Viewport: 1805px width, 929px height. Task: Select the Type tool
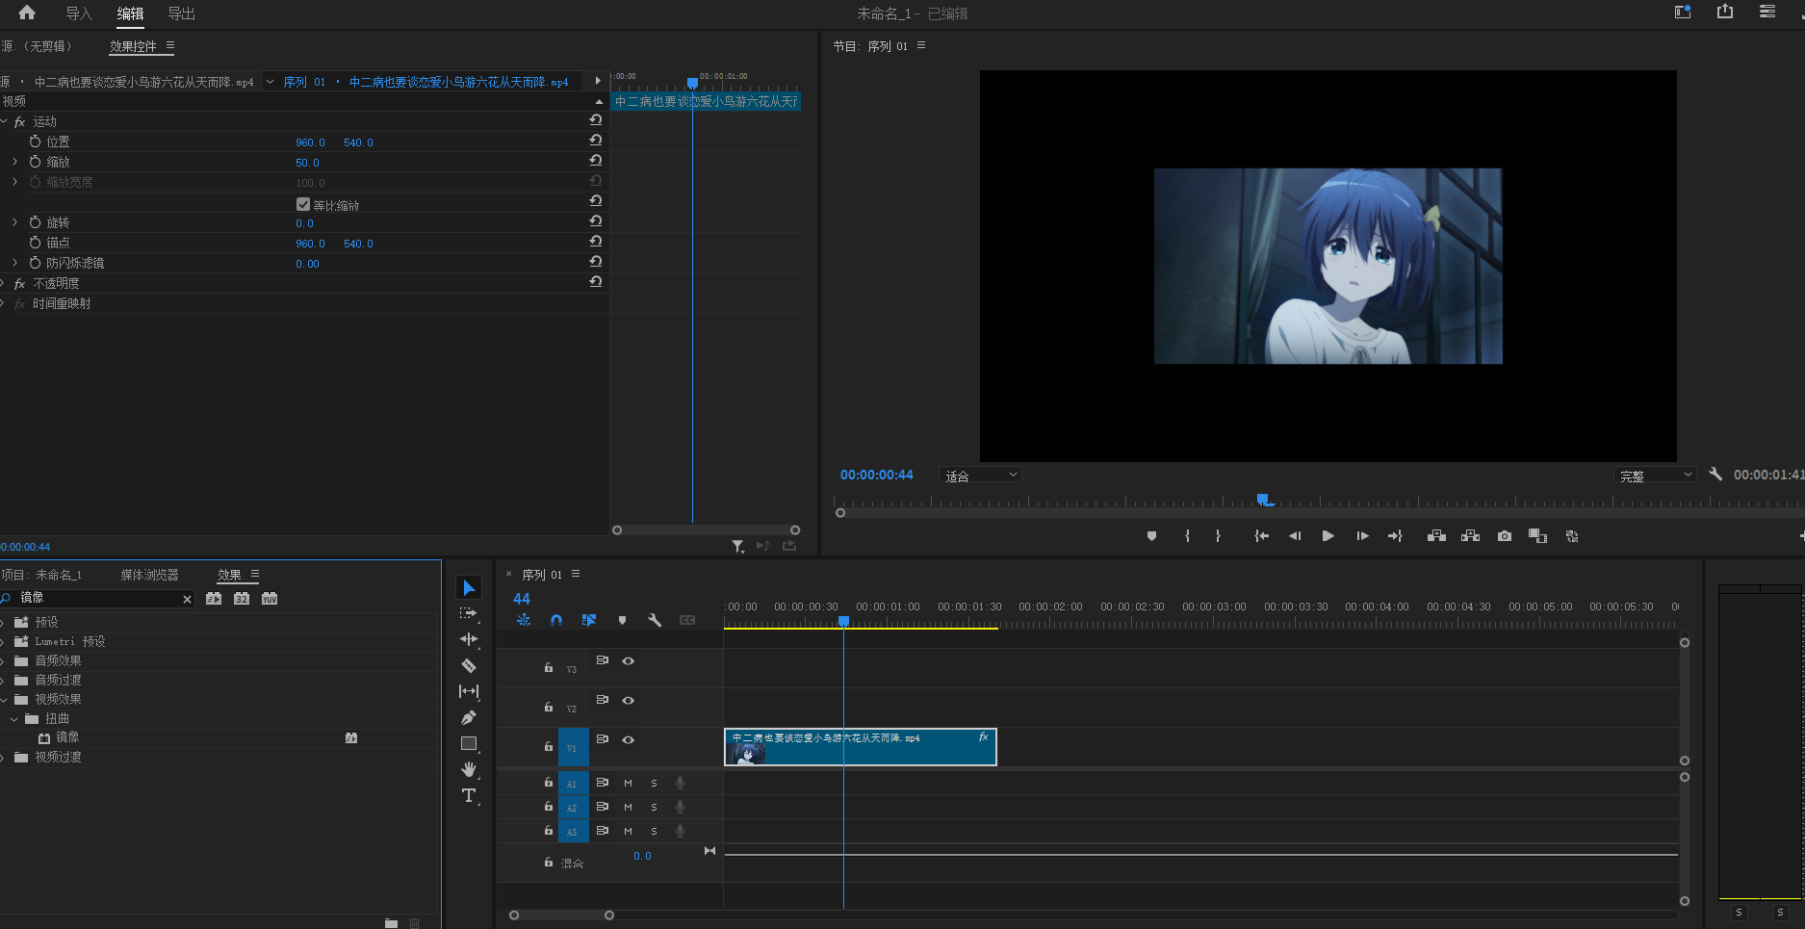pos(469,795)
